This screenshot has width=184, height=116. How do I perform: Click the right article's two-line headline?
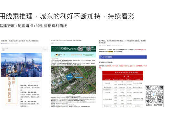tap(122, 42)
